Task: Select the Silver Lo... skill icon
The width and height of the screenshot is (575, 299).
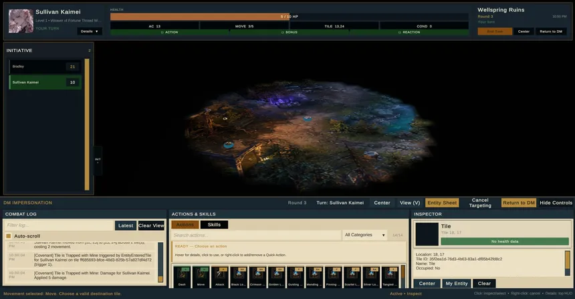Action: [x=371, y=277]
